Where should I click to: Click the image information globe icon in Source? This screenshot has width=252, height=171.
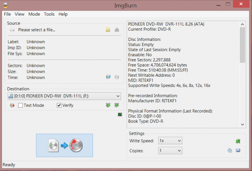coord(108,77)
